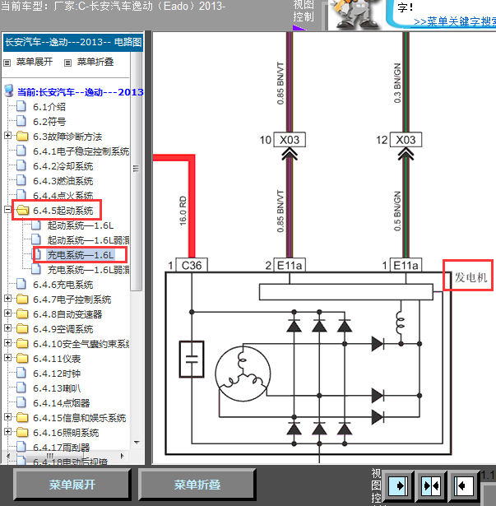Image resolution: width=496 pixels, height=506 pixels.
Task: Click the menu icon beside 菜单展开 in panel
Action: coord(7,63)
